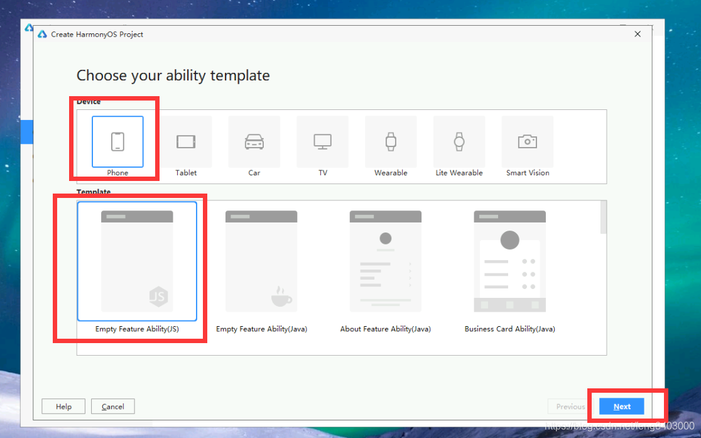
Task: Click the Business Card Ability(Java) caption
Action: pos(509,329)
